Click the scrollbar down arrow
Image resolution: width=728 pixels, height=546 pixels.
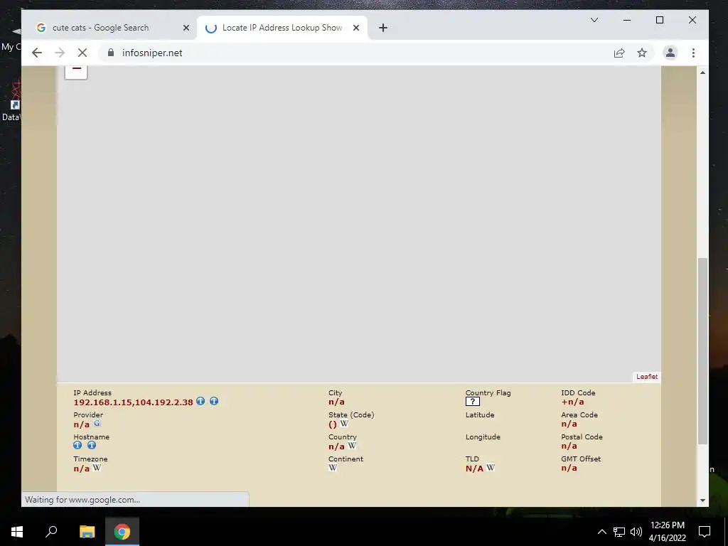tap(702, 500)
